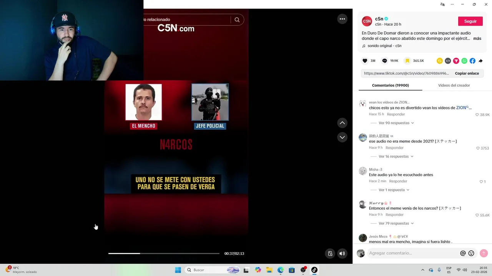Follow c5n with the Seguir button
This screenshot has height=276, width=492.
coord(470,21)
